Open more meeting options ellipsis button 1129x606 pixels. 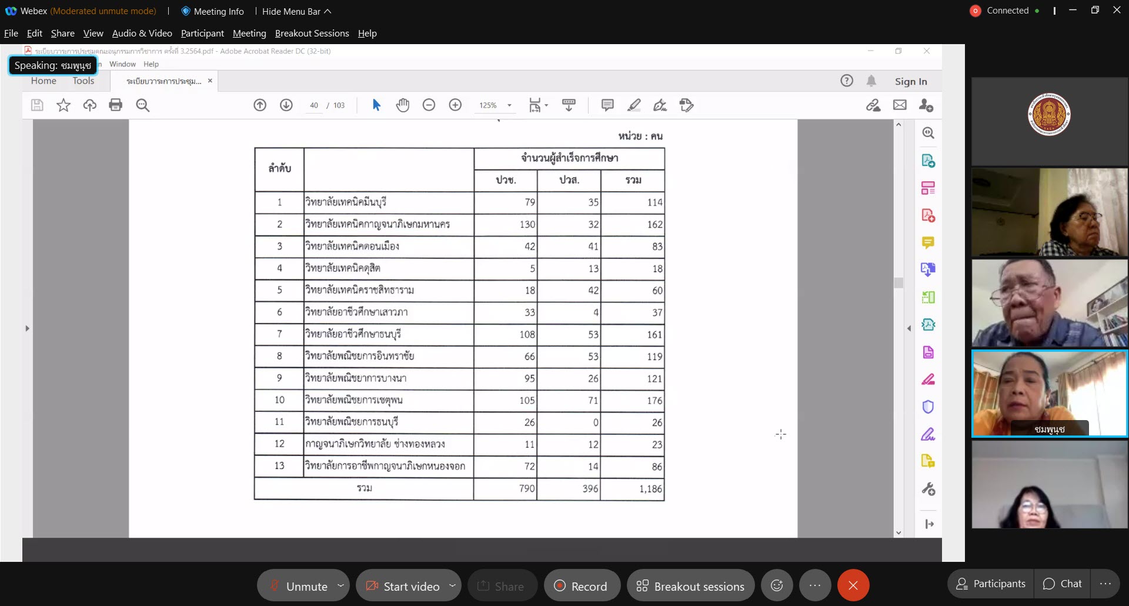pyautogui.click(x=814, y=585)
